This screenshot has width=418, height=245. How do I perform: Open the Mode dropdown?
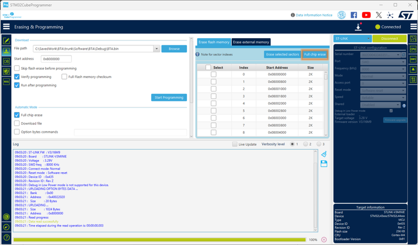coord(383,76)
